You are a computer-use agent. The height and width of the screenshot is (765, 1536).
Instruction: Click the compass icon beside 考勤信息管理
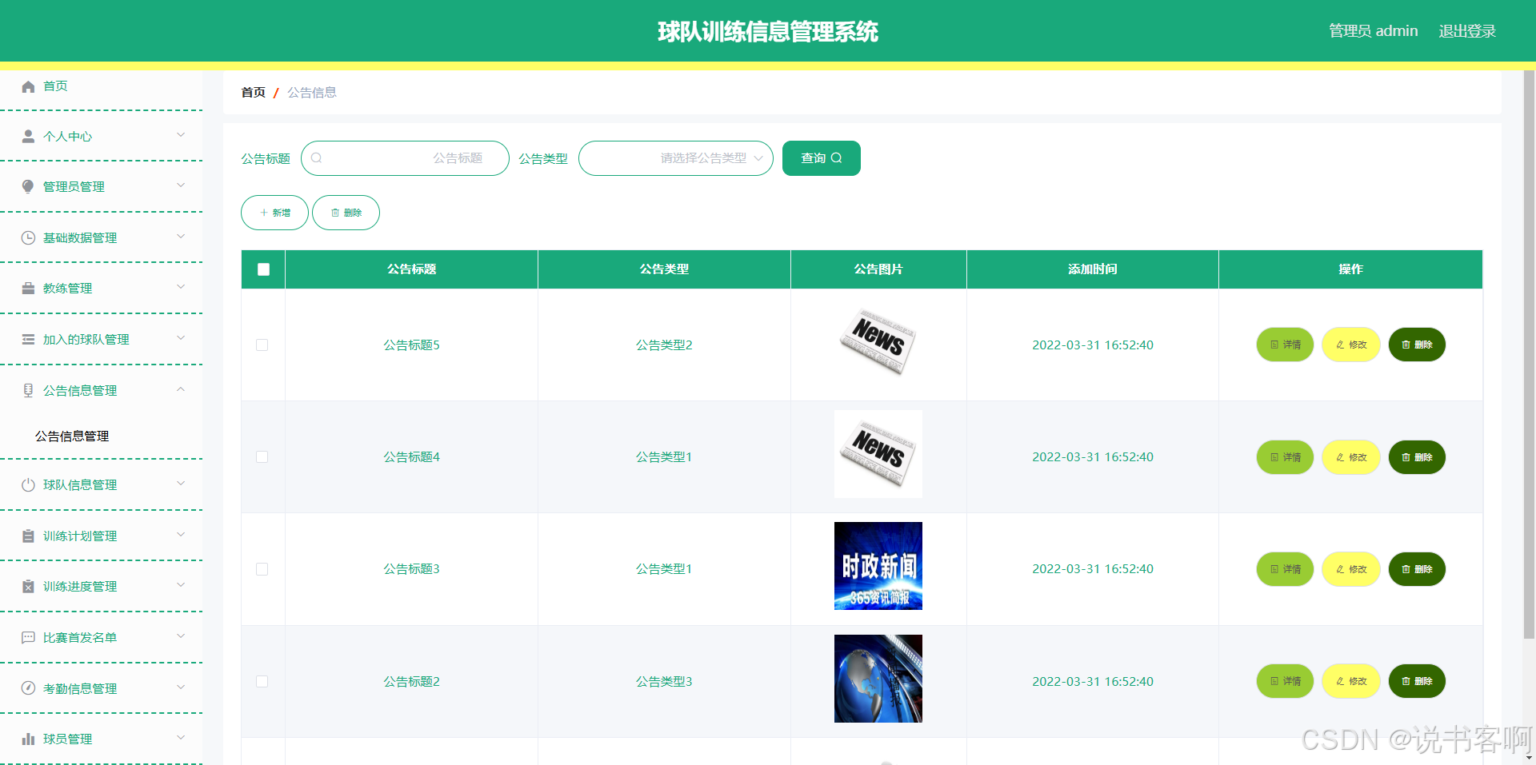[x=28, y=688]
